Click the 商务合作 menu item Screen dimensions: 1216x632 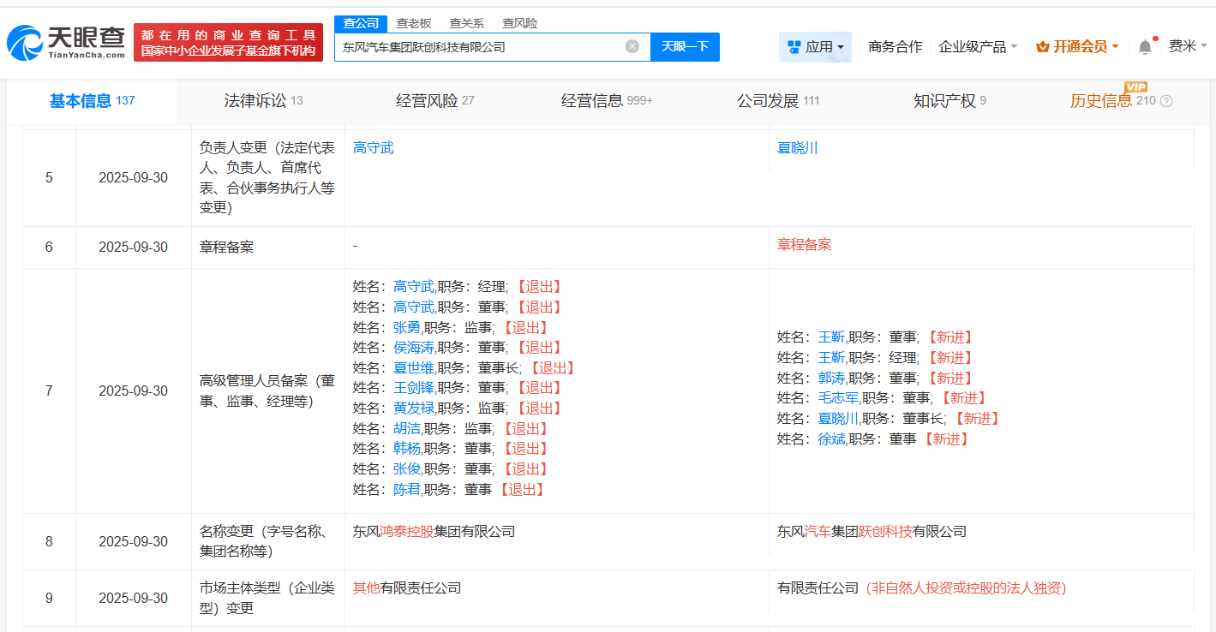[894, 46]
